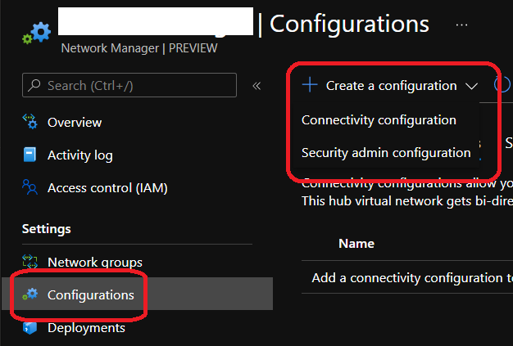Click the Access control (IAM) people icon
Viewport: 513px width, 346px height.
coord(30,188)
